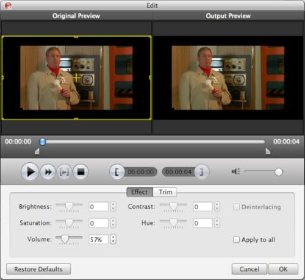Click the Contrast value field
Image resolution: width=305 pixels, height=280 pixels.
point(203,207)
